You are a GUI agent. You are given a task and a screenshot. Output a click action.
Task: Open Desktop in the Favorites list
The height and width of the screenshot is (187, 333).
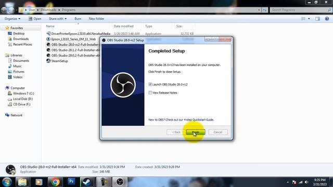(19, 33)
